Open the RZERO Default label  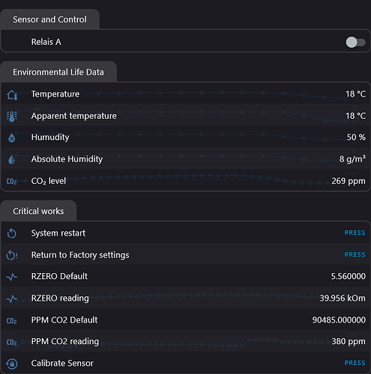point(59,277)
